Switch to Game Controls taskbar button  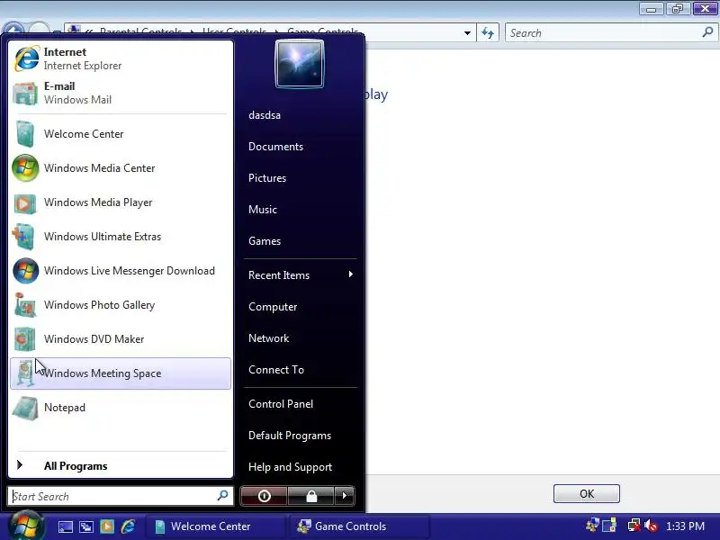[x=360, y=526]
